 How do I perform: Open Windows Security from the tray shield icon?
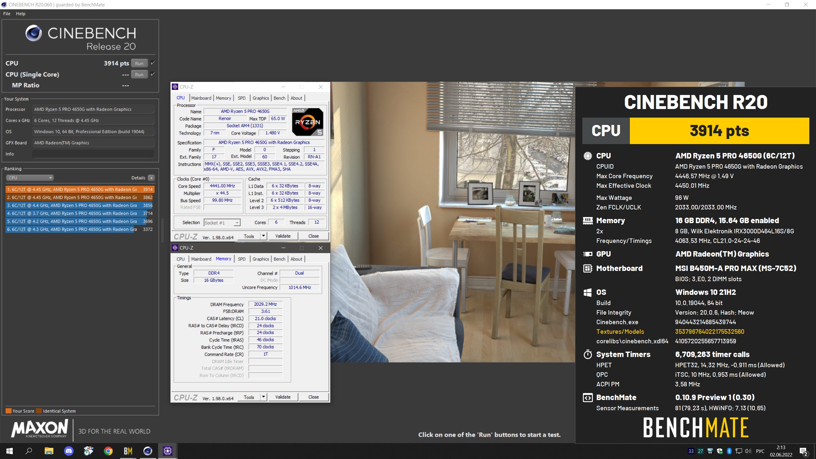coord(720,451)
